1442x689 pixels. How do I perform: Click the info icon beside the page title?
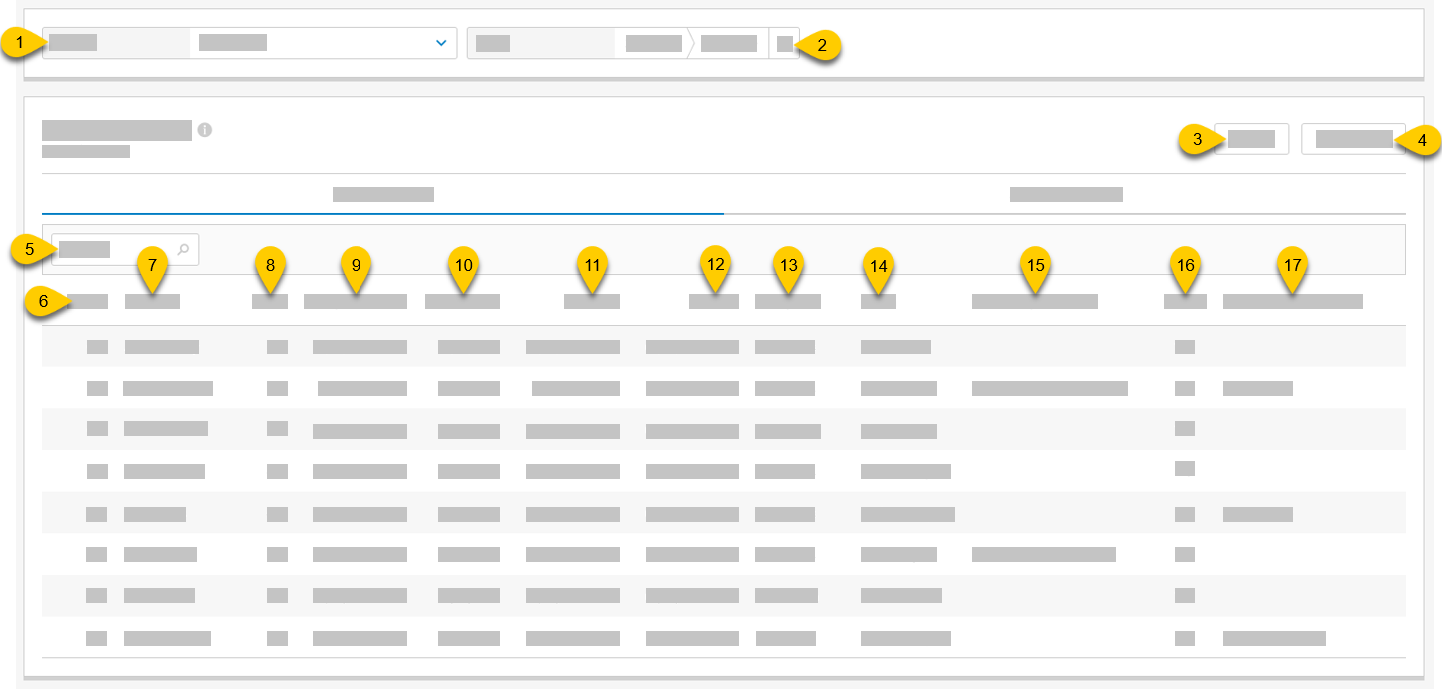click(x=205, y=130)
